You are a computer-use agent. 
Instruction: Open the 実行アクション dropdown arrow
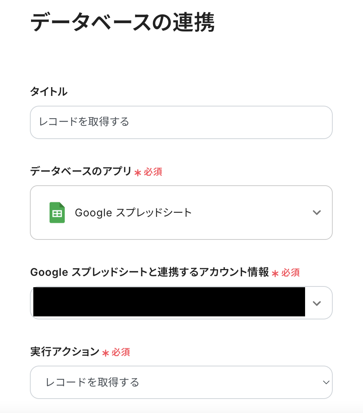pos(326,382)
